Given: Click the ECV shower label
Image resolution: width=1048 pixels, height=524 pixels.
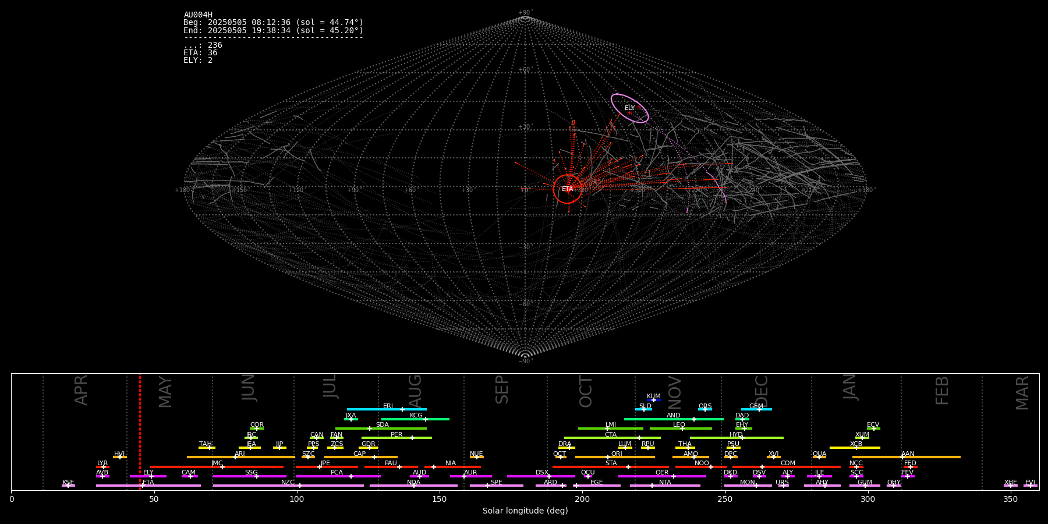Looking at the screenshot, I should pos(873,425).
